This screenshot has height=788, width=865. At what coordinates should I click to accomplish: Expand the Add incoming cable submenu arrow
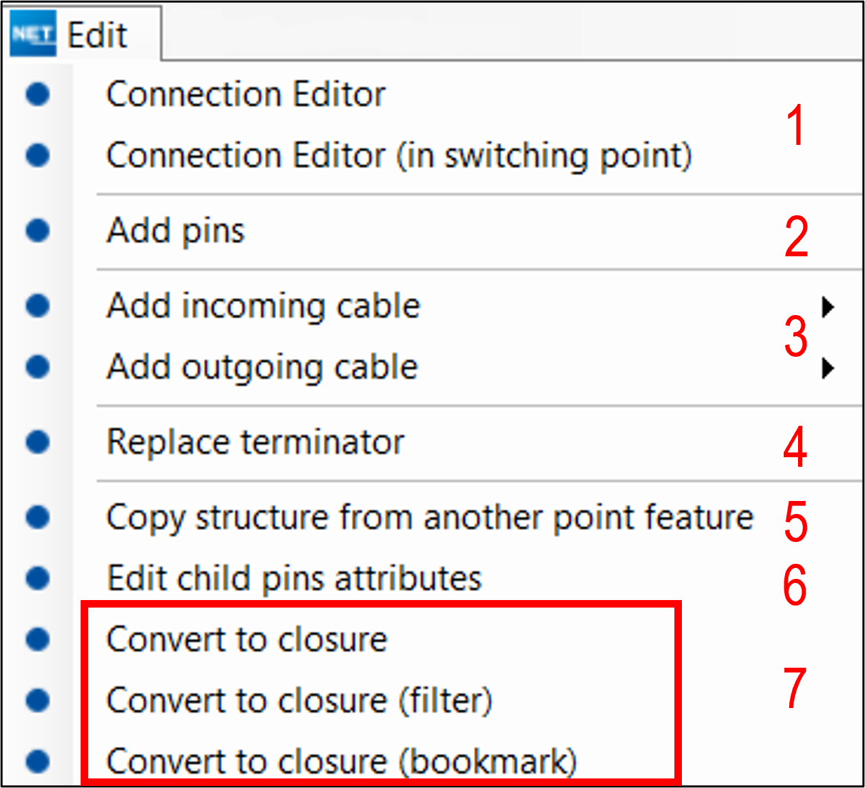[x=827, y=307]
